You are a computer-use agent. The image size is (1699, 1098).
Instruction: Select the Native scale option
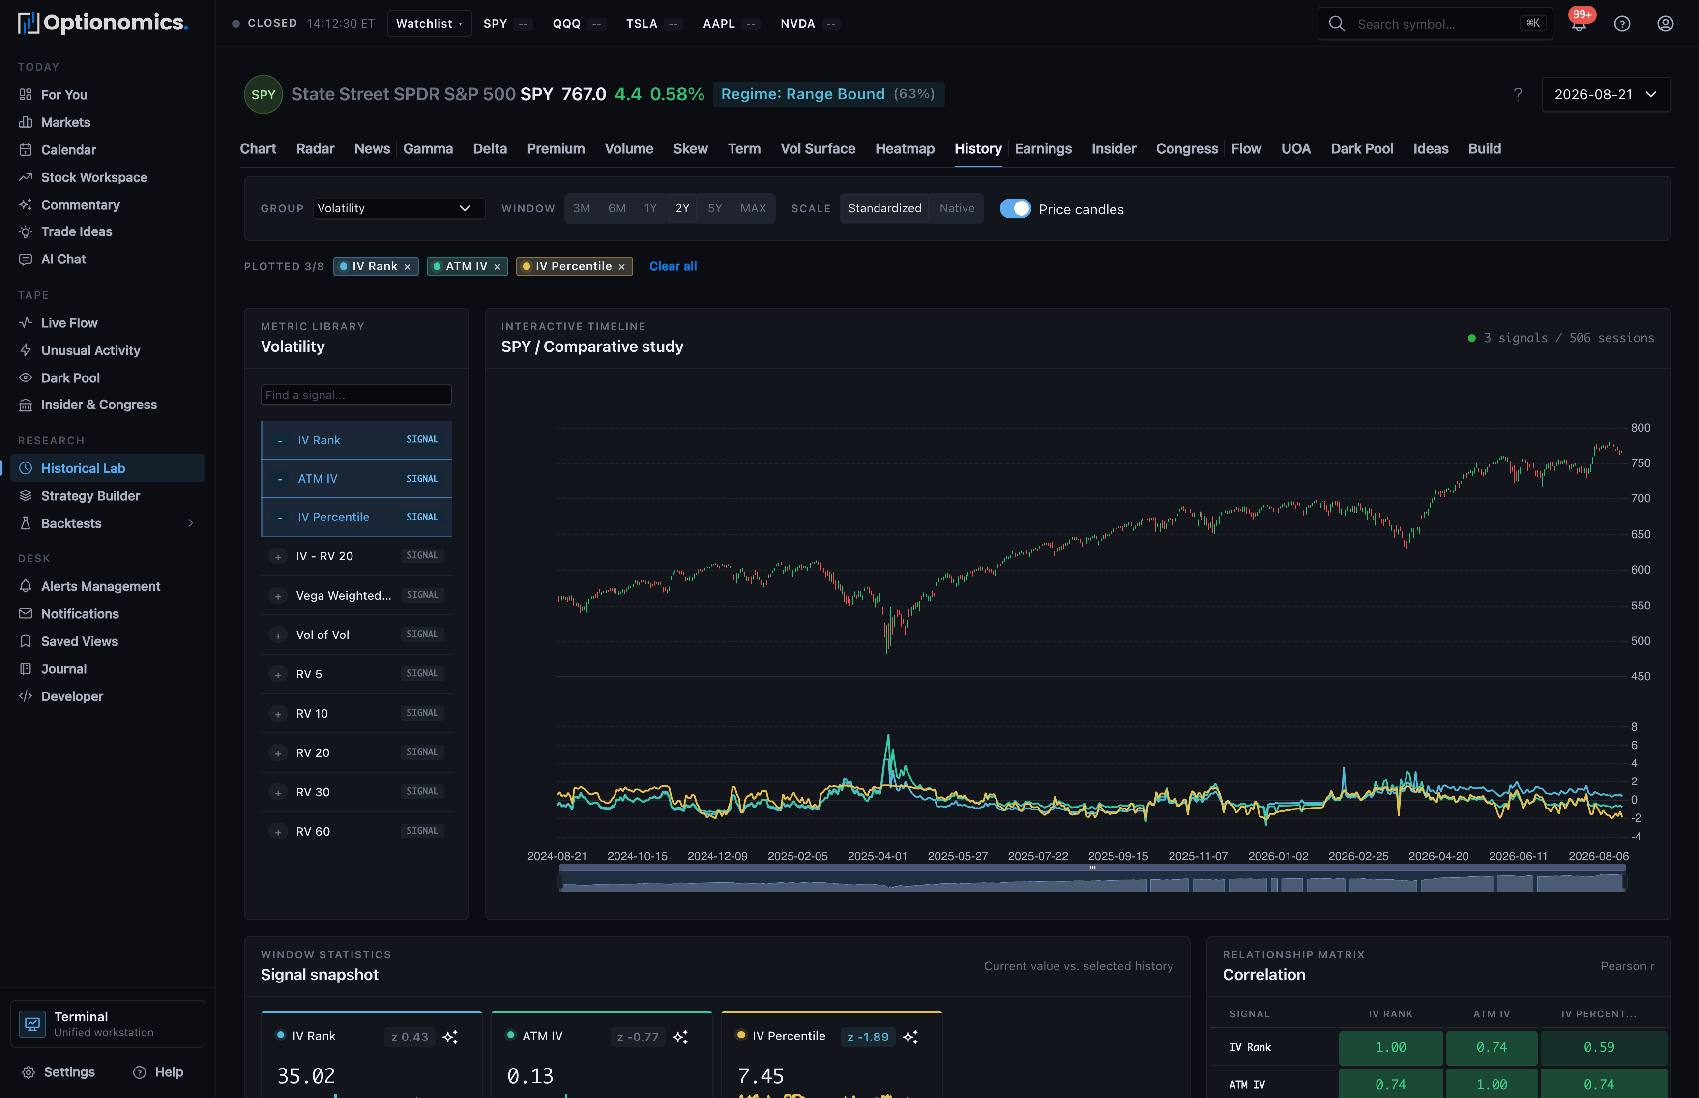[956, 208]
